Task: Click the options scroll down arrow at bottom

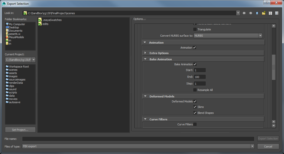Action: pyautogui.click(x=274, y=126)
